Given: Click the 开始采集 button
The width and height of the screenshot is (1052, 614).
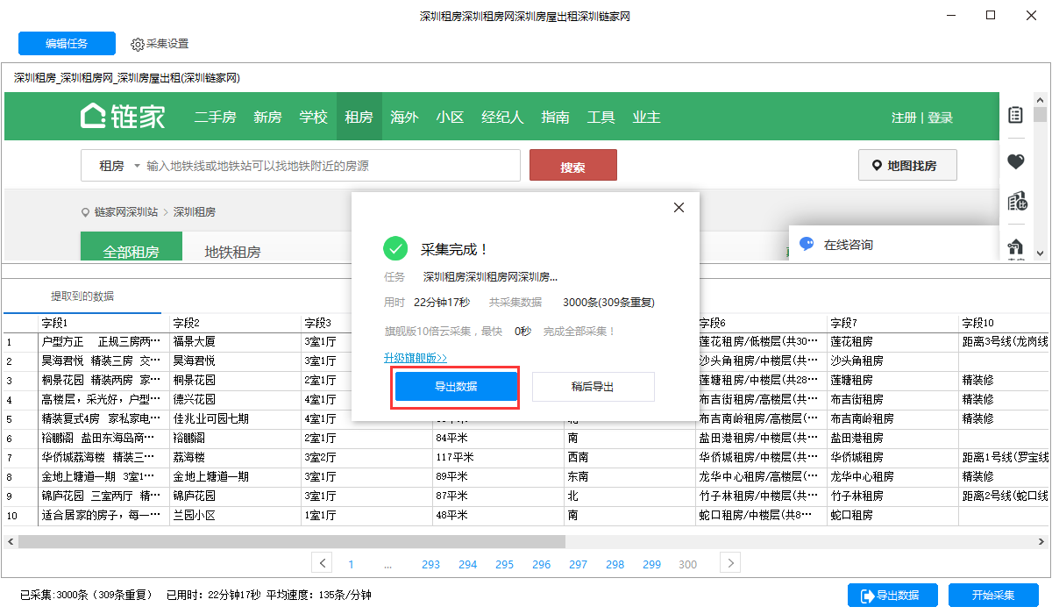Looking at the screenshot, I should [x=993, y=596].
